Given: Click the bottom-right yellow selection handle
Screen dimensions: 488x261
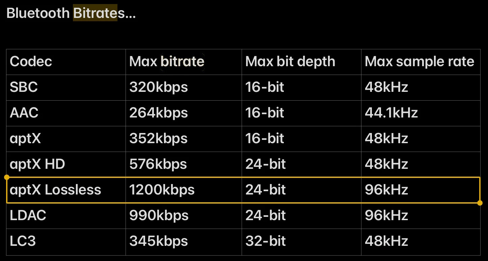Looking at the screenshot, I should click(480, 203).
